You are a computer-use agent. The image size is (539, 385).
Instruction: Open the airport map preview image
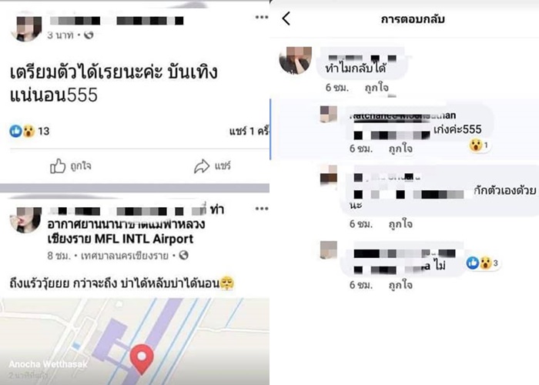135,342
